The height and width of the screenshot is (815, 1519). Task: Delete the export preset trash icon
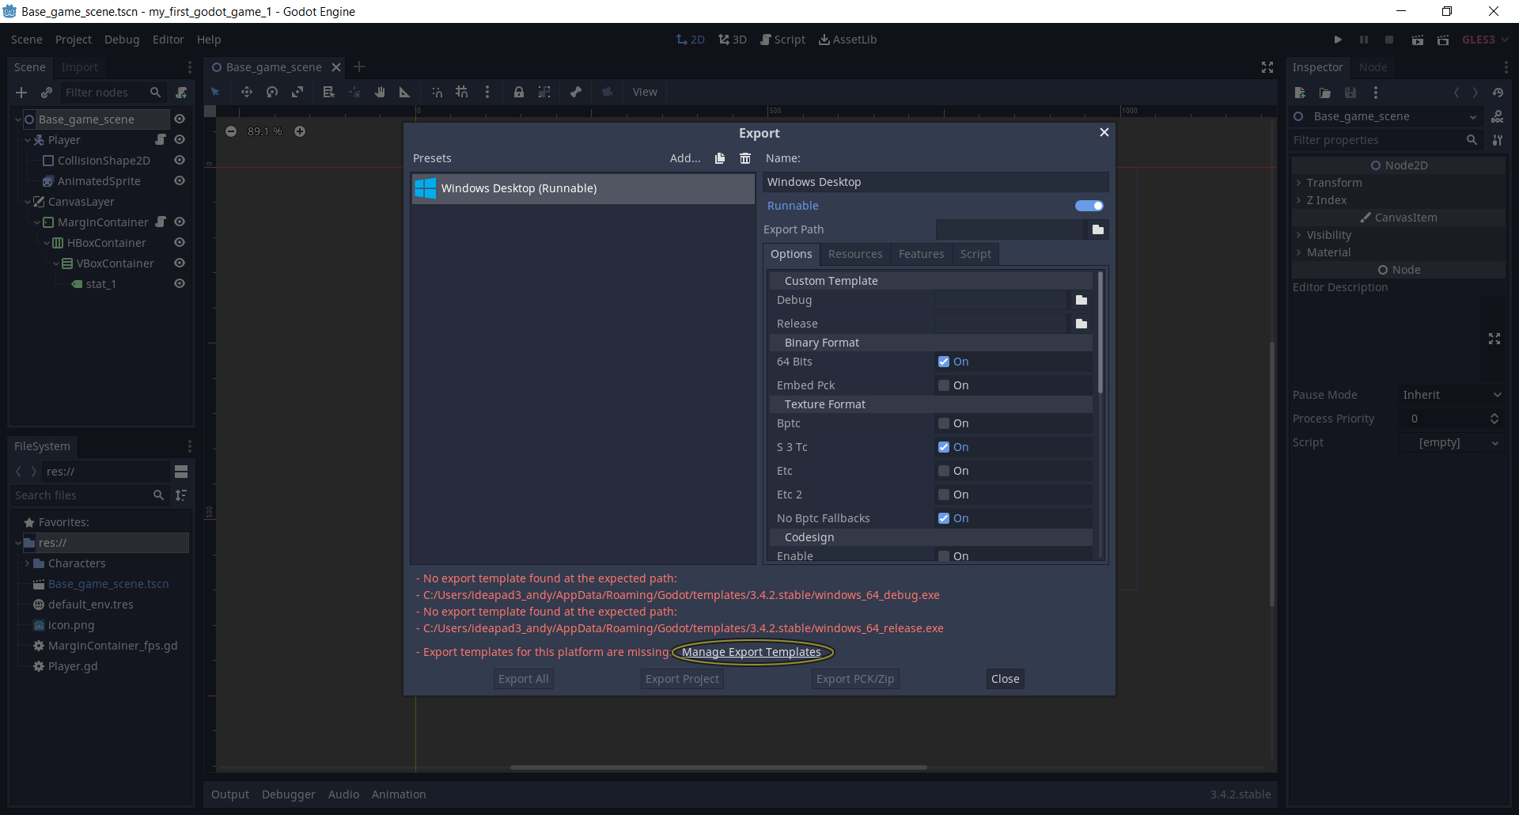point(745,158)
